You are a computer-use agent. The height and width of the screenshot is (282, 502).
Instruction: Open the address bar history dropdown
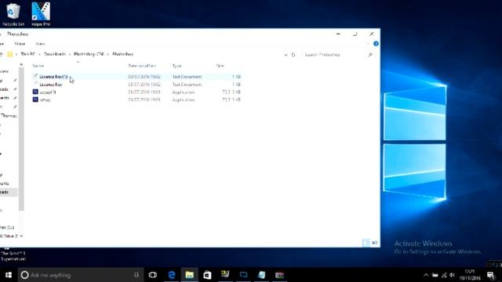click(x=286, y=55)
